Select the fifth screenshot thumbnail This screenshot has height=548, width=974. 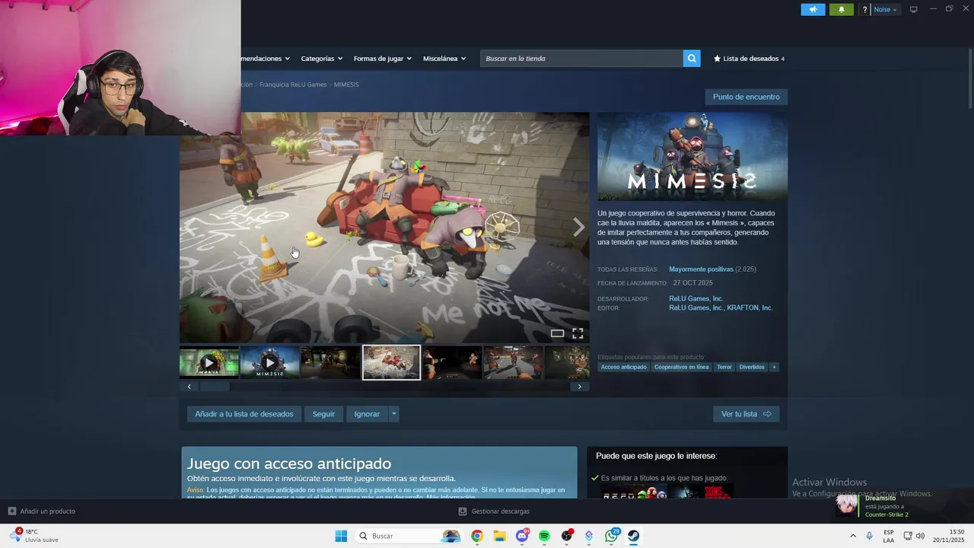coord(452,362)
